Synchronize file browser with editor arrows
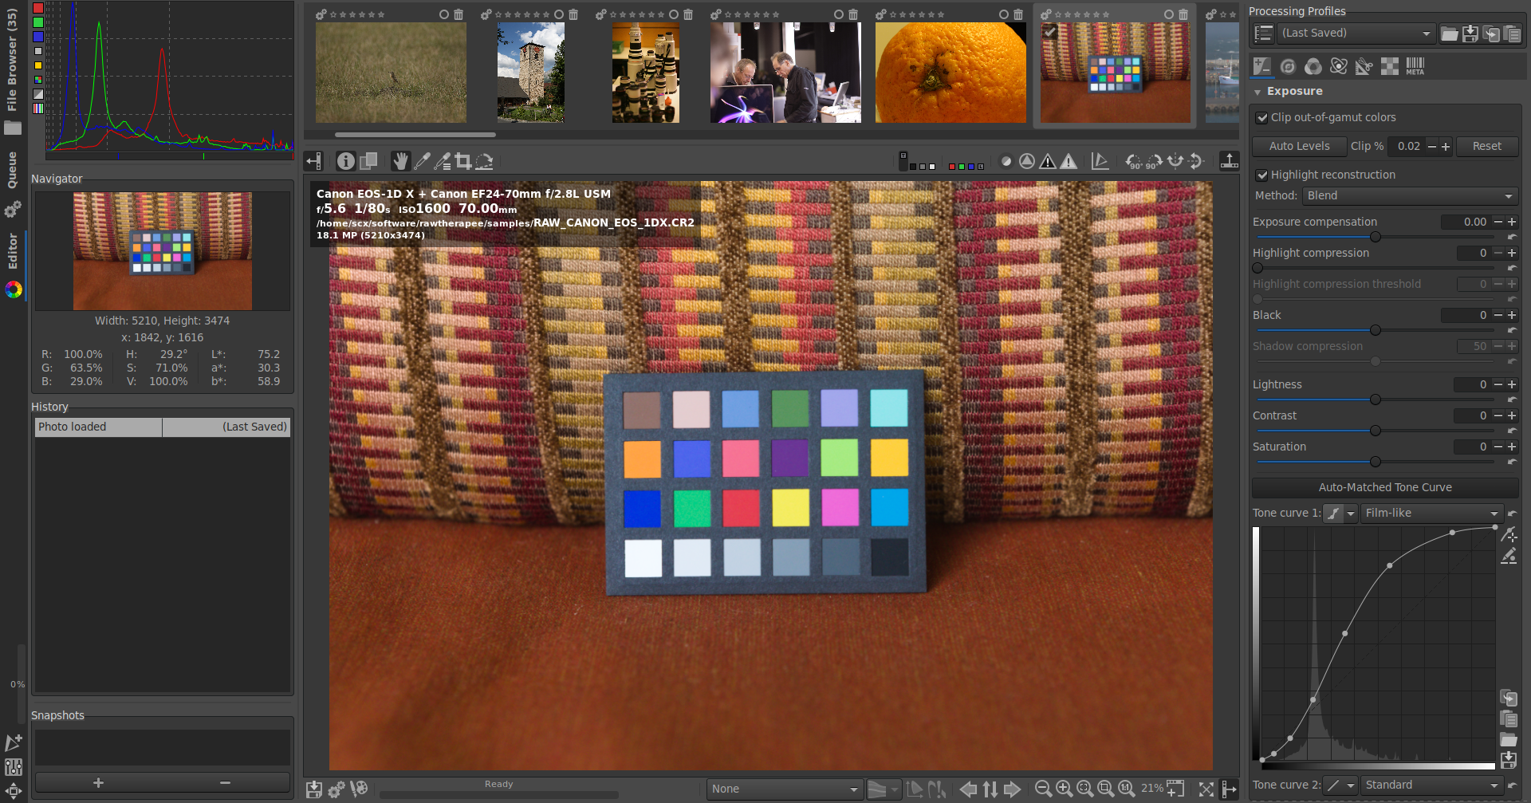This screenshot has width=1531, height=803. (x=990, y=789)
